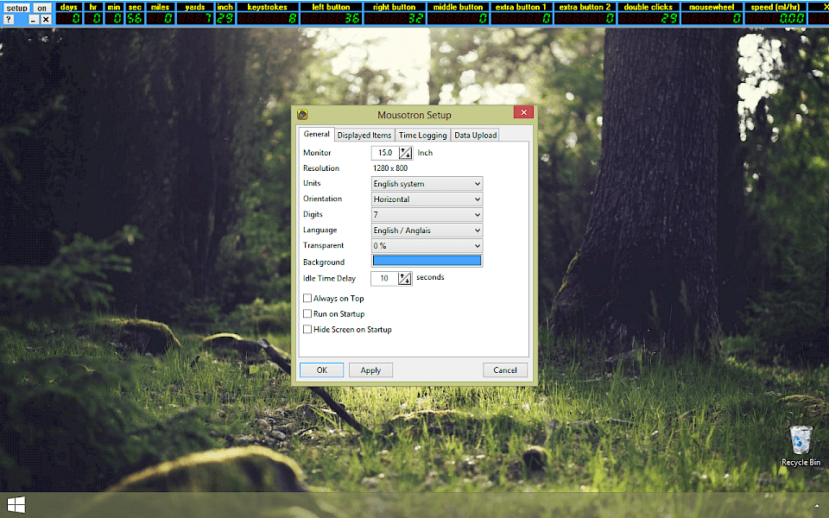Pick the blue Background color swatch
The height and width of the screenshot is (518, 829).
tap(427, 261)
